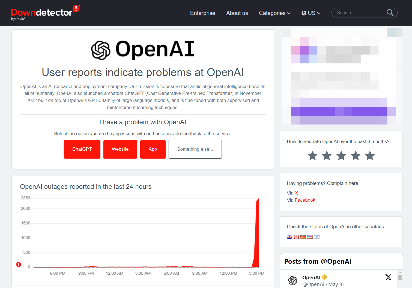Viewport: 412px width, 288px height.
Task: Click 'OpenAI outages reported in the last 24 hours' heading
Action: click(86, 187)
